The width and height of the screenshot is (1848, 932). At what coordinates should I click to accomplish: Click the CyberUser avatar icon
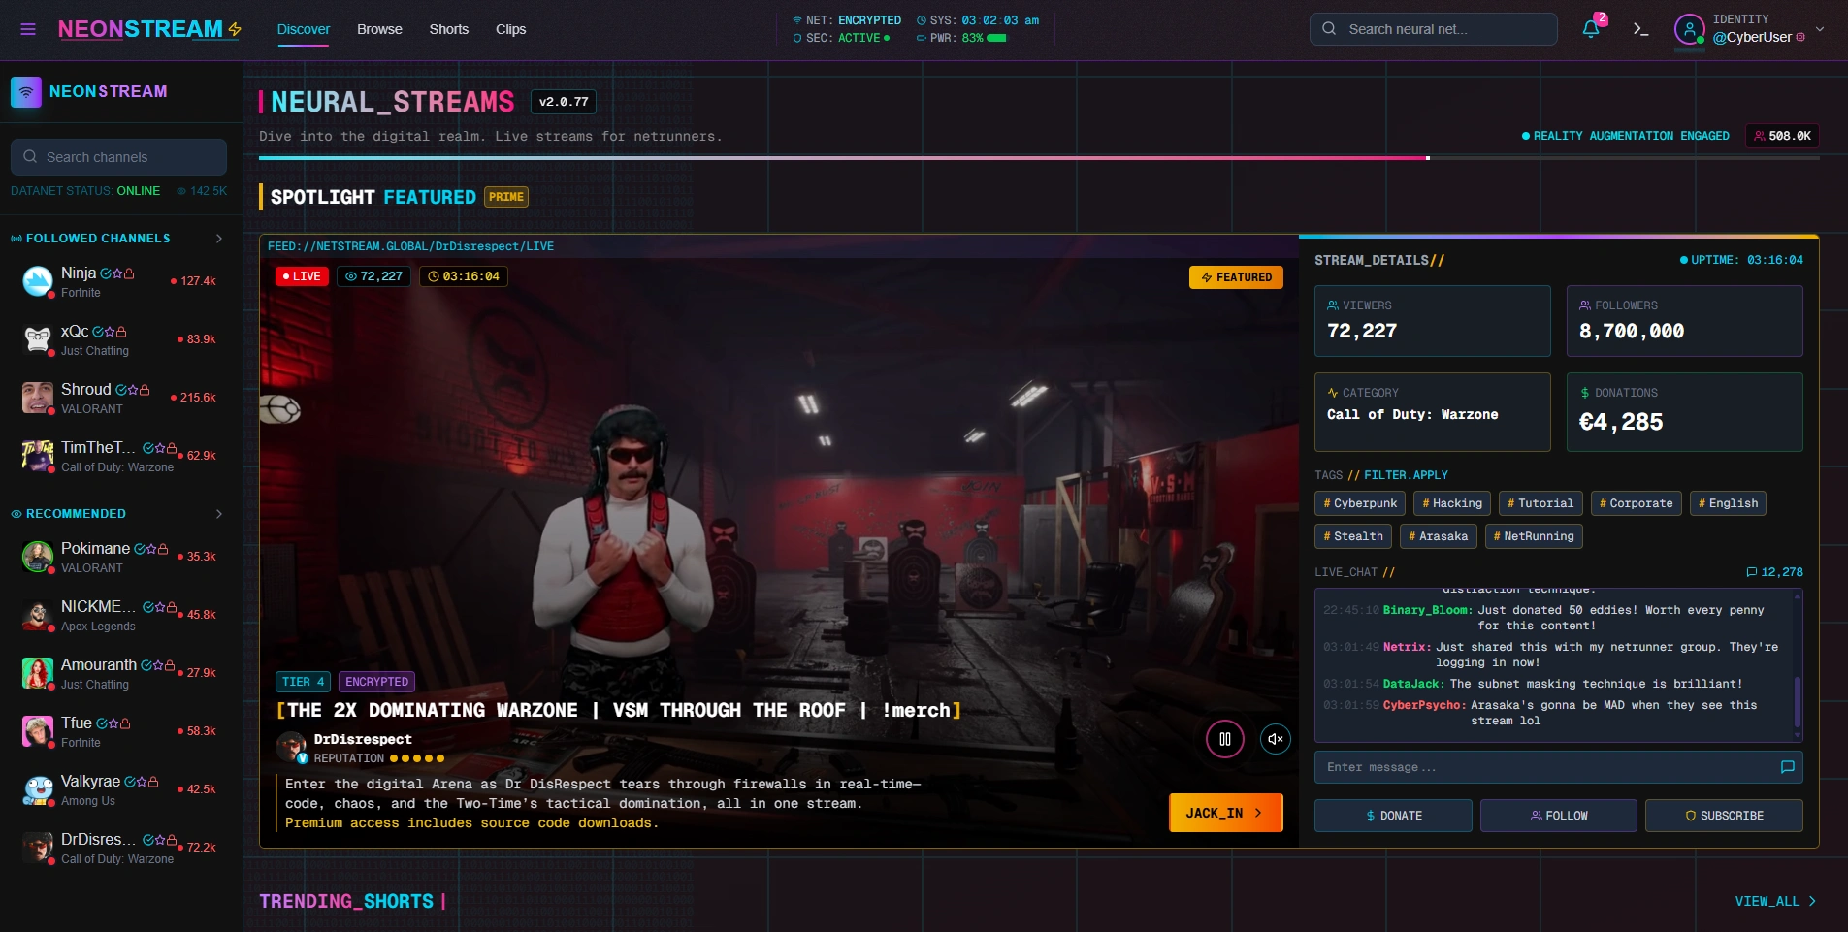pyautogui.click(x=1690, y=29)
